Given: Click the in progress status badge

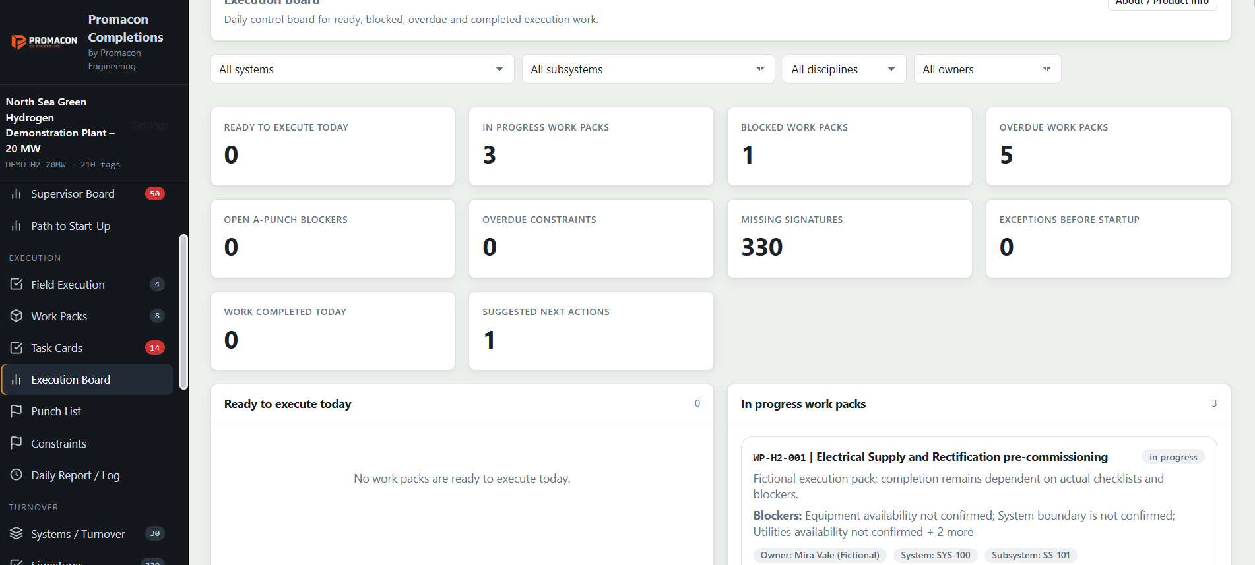Looking at the screenshot, I should (1173, 457).
